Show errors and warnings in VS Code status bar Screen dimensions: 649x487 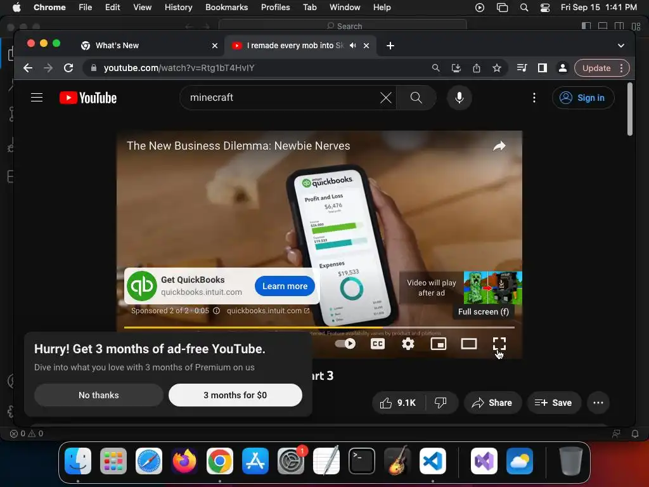click(x=27, y=434)
